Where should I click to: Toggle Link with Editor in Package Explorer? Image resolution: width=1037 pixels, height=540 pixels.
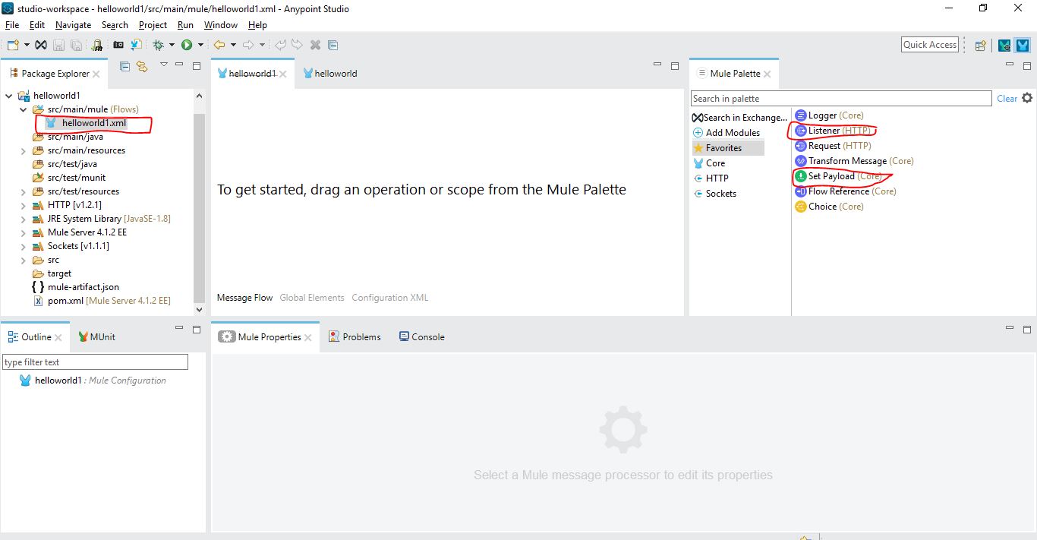(x=141, y=66)
